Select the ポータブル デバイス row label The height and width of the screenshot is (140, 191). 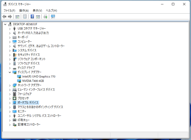tap(28, 103)
